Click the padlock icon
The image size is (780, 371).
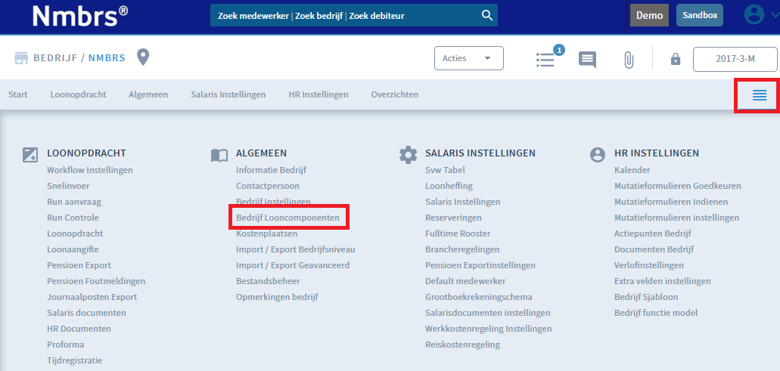676,59
